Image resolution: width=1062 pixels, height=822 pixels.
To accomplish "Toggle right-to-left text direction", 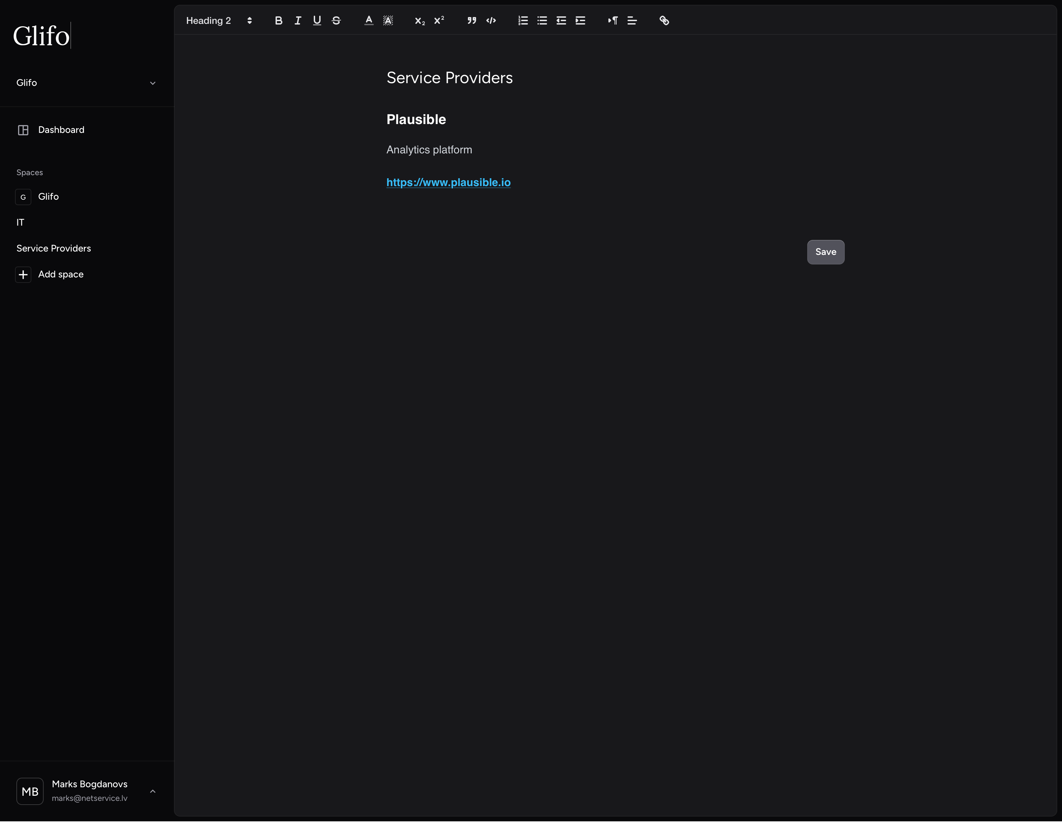I will [613, 20].
